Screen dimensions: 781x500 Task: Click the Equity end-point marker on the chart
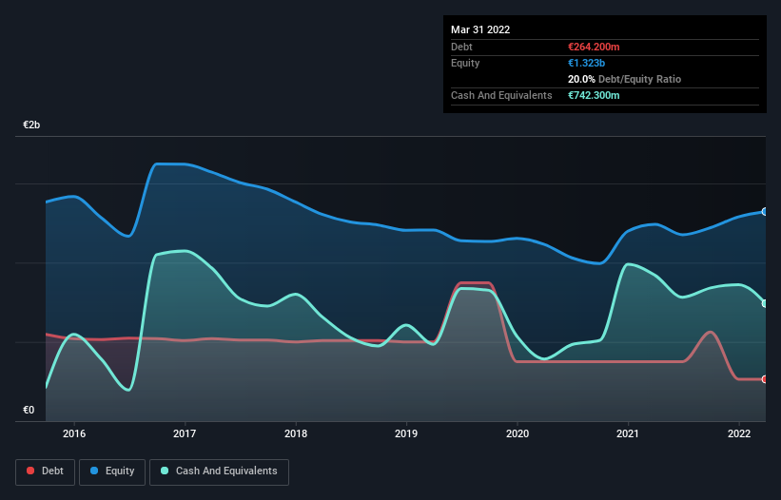point(765,211)
